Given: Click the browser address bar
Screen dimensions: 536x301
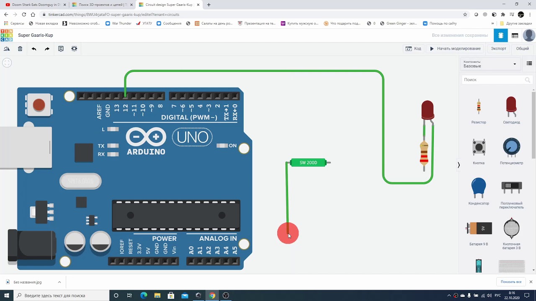Looking at the screenshot, I should click(251, 14).
